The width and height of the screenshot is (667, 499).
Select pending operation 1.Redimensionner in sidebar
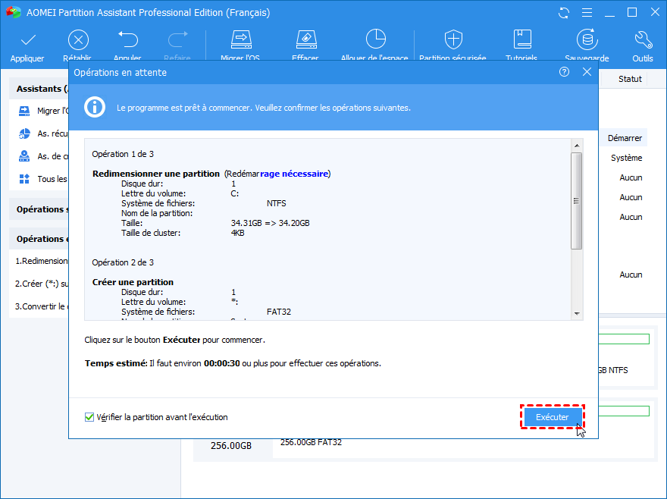[x=41, y=261]
